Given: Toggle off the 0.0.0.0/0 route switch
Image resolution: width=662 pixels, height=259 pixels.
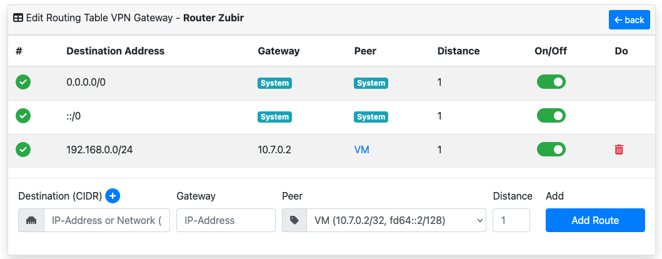Looking at the screenshot, I should click(x=551, y=82).
